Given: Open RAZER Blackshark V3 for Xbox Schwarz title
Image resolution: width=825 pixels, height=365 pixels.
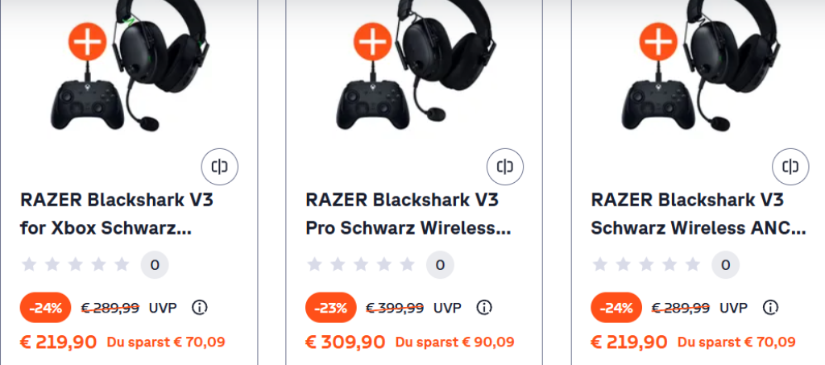Looking at the screenshot, I should pyautogui.click(x=117, y=214).
